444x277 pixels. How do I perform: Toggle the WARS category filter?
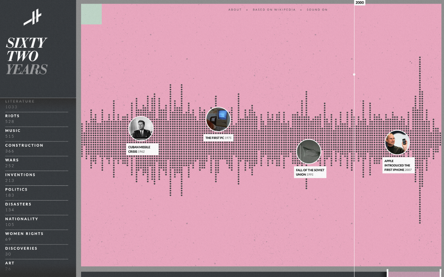coord(11,160)
